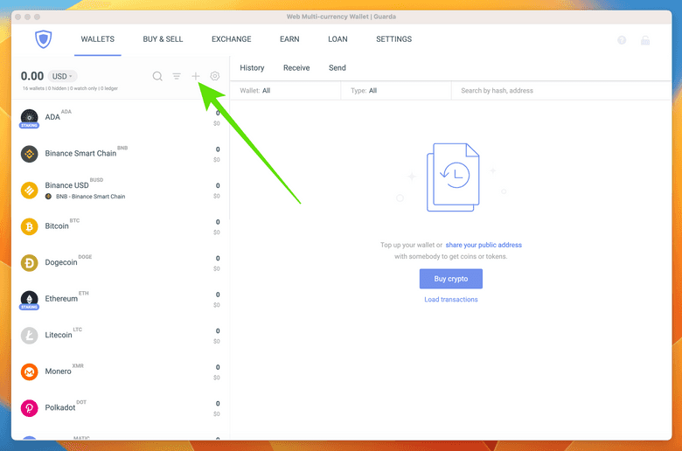The height and width of the screenshot is (451, 682).
Task: Click the plus icon to add wallet
Action: pyautogui.click(x=196, y=76)
